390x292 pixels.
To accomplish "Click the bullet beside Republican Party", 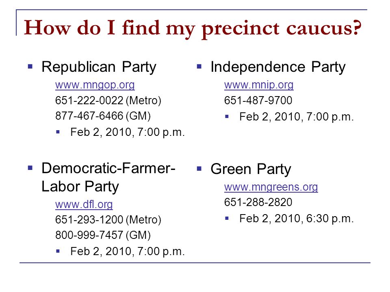I will tap(30, 67).
